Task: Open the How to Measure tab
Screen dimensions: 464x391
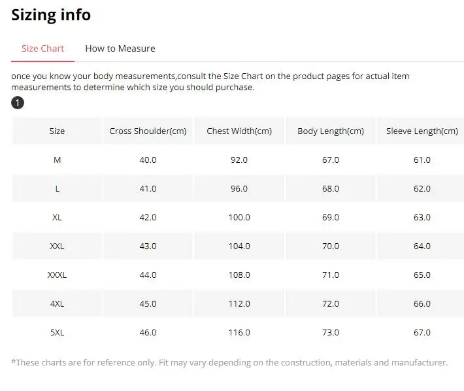Action: [x=120, y=48]
